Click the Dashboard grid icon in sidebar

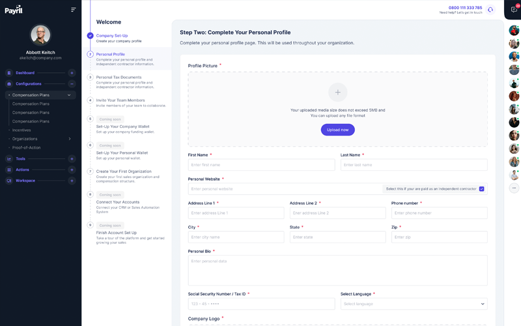pos(9,73)
